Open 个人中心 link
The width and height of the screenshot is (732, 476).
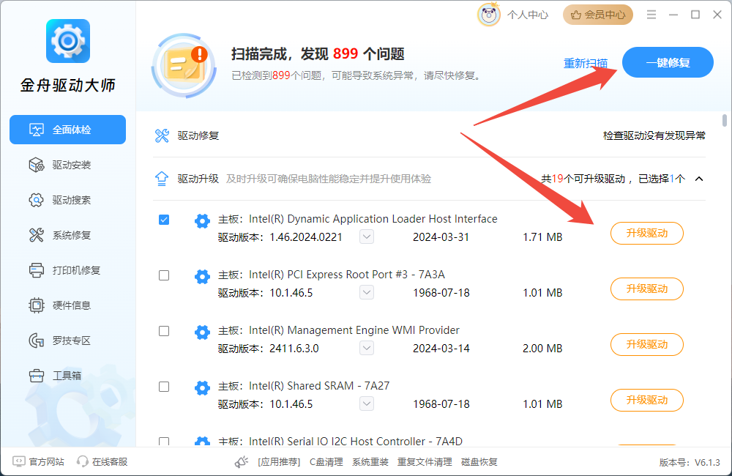(528, 15)
